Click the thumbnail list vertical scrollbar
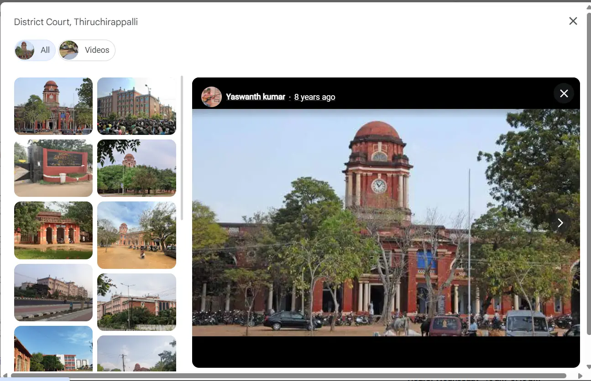The height and width of the screenshot is (381, 591). point(182,148)
